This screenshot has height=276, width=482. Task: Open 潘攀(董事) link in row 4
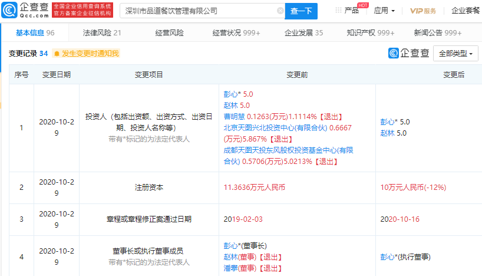point(240,268)
